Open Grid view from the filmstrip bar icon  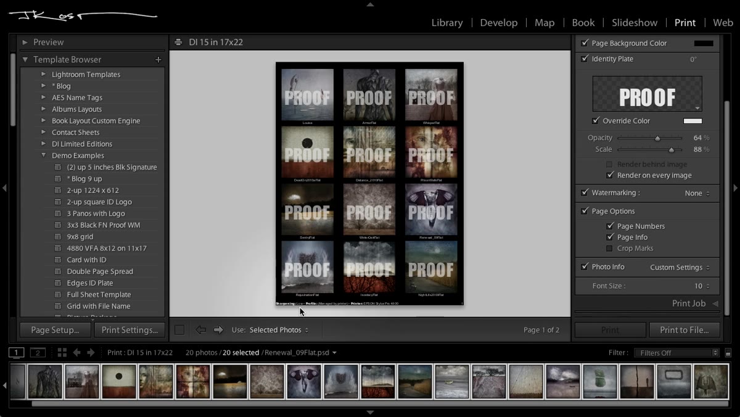pos(62,353)
